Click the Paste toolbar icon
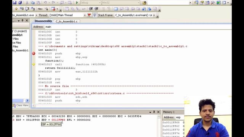The height and width of the screenshot is (137, 244). [x=38, y=3]
